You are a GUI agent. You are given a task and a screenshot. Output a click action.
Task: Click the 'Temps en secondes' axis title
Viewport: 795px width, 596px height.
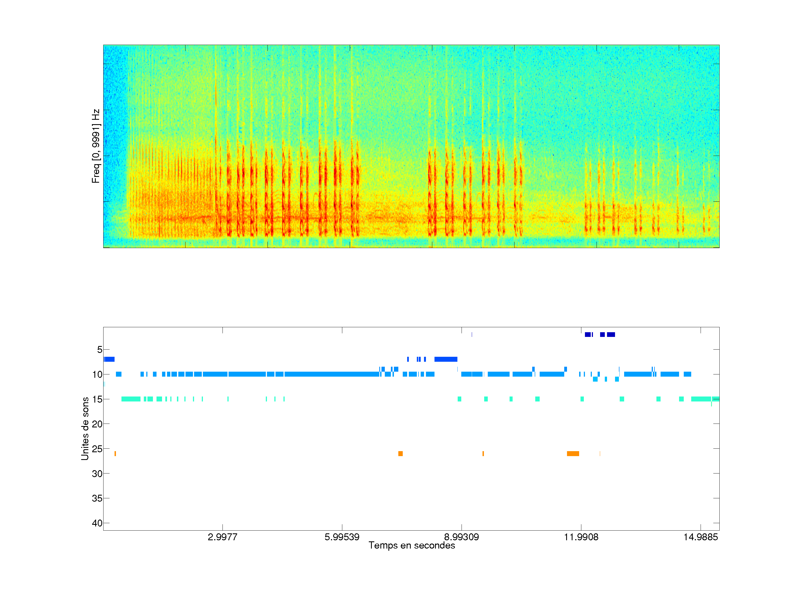(x=412, y=545)
